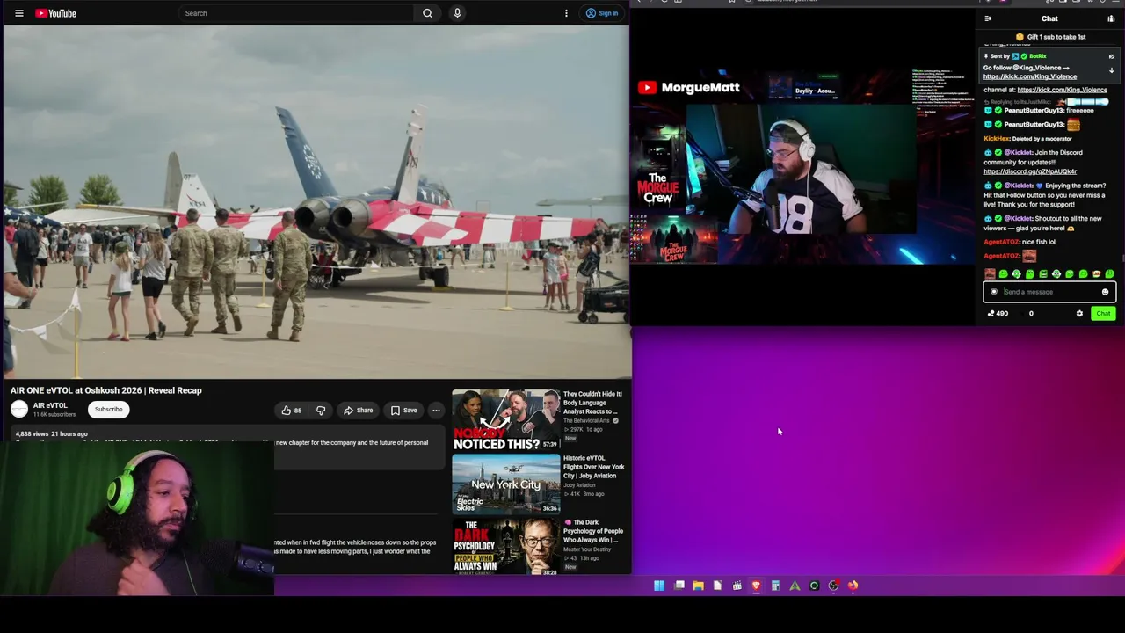Open the Windows Start menu
The width and height of the screenshot is (1125, 633).
coord(659,586)
